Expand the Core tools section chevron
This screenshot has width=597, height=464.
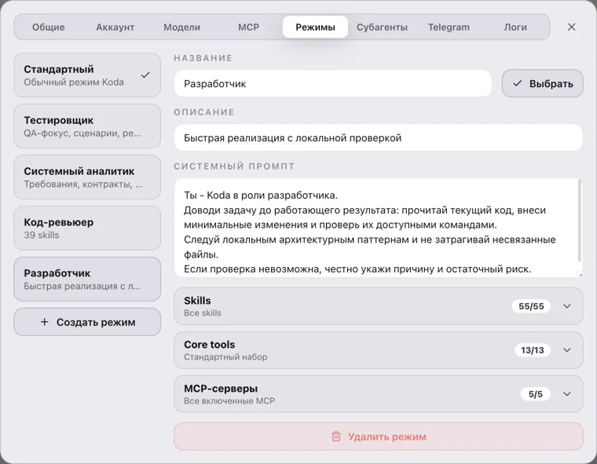pyautogui.click(x=567, y=350)
